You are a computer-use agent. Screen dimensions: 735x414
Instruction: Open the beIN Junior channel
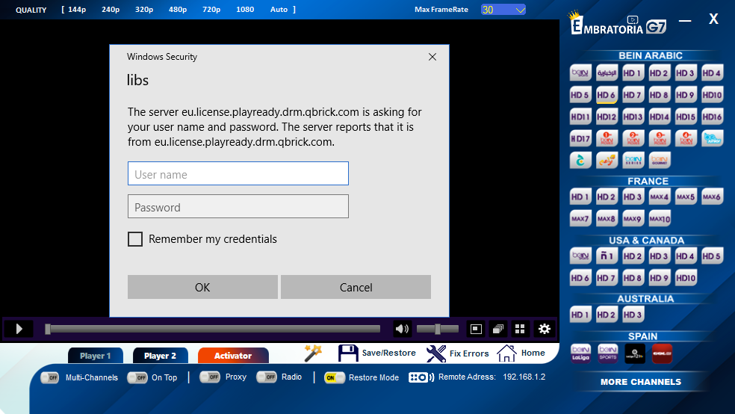click(x=712, y=139)
